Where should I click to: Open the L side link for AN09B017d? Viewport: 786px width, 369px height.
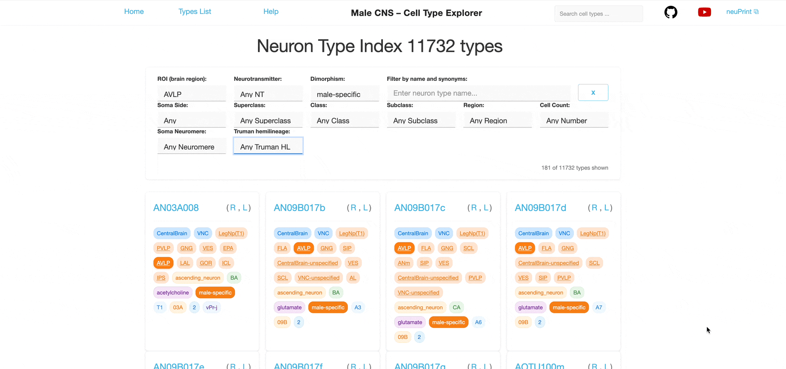click(606, 208)
